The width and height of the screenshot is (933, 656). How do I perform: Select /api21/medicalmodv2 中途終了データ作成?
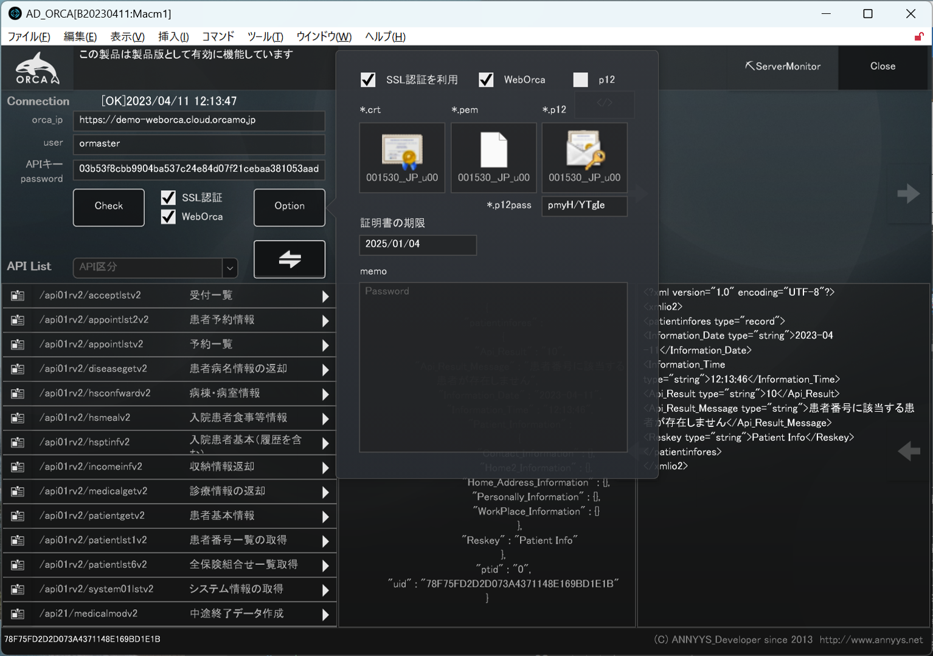pyautogui.click(x=169, y=614)
